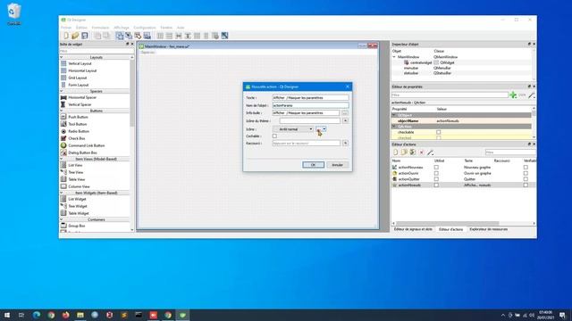
Task: Select the actionQuitter row in the action editor
Action: click(x=463, y=179)
